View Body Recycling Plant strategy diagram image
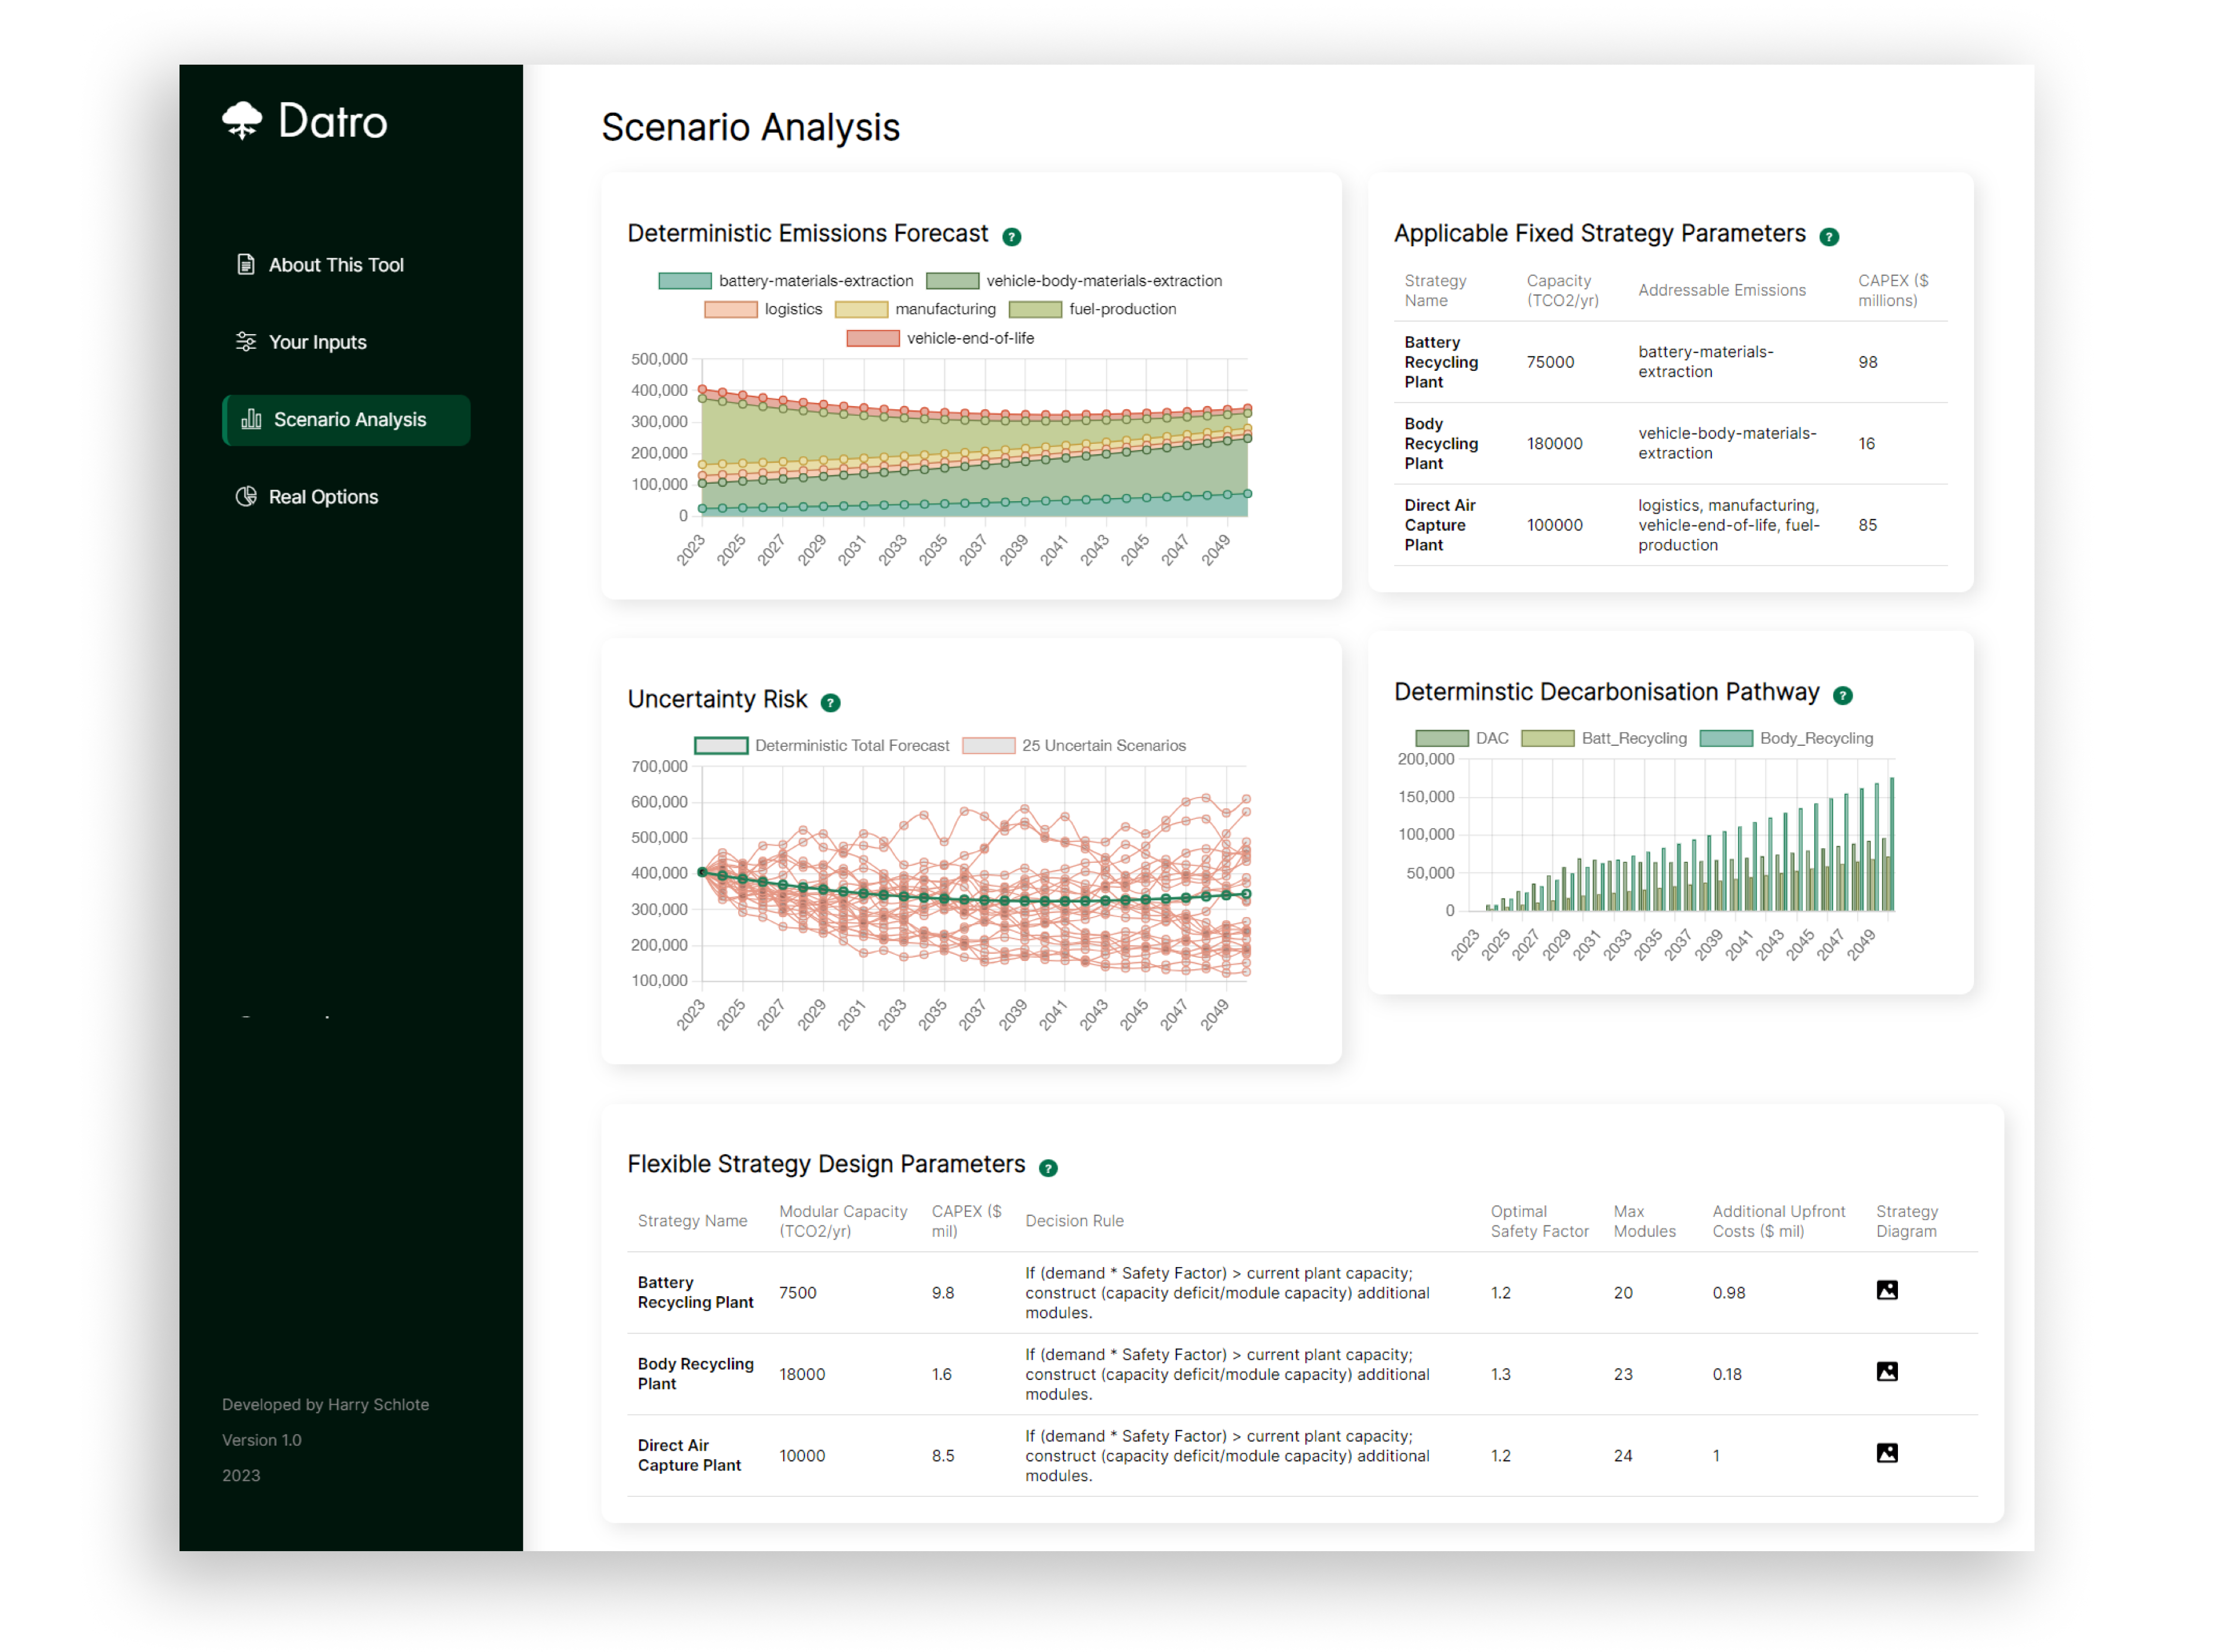 (1886, 1372)
